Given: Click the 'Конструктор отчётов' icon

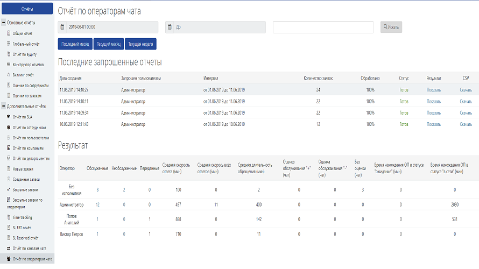Looking at the screenshot, I should (x=8, y=65).
